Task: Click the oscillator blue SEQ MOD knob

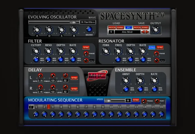Action: 89,29
